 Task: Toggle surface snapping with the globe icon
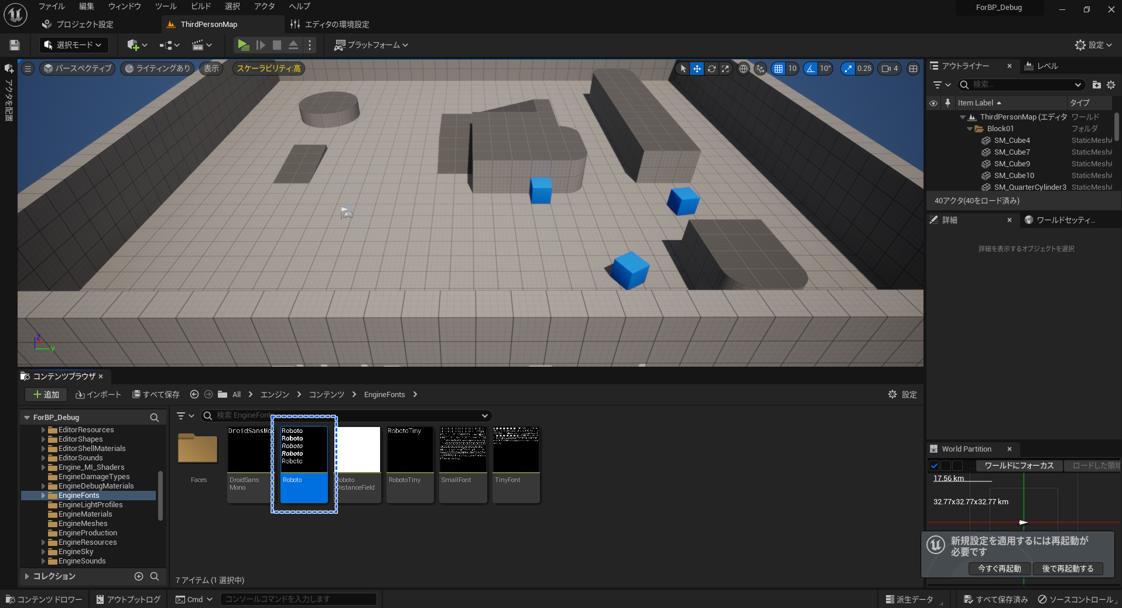(743, 69)
